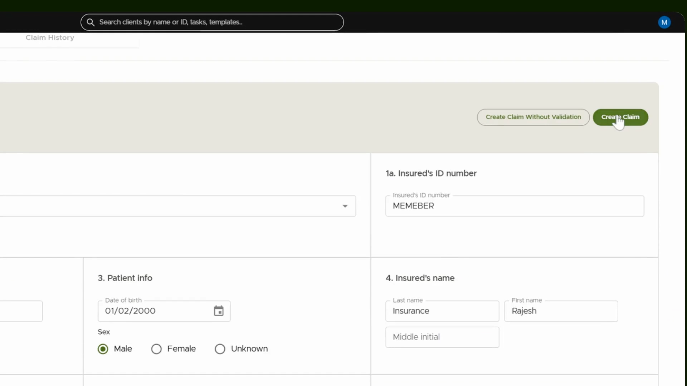The image size is (687, 386).
Task: Switch to the Claim History tab
Action: (50, 38)
